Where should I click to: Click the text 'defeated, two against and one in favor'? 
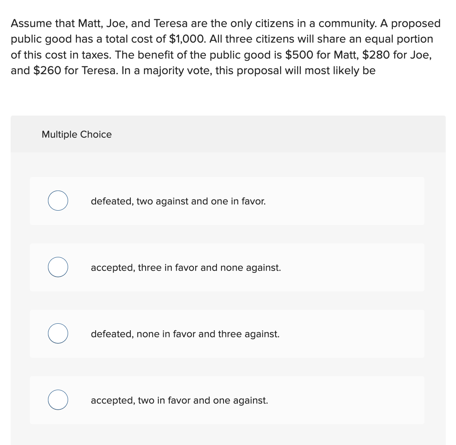point(178,201)
